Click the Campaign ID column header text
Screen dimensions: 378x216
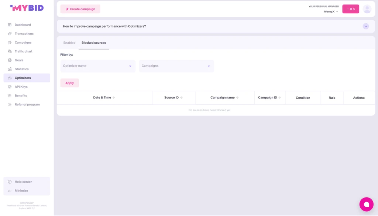pyautogui.click(x=267, y=98)
